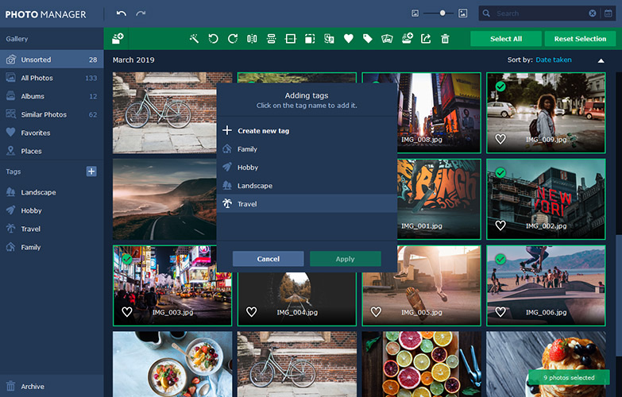Uncheck the selection checkmark on IMG_009.jpg

point(500,86)
